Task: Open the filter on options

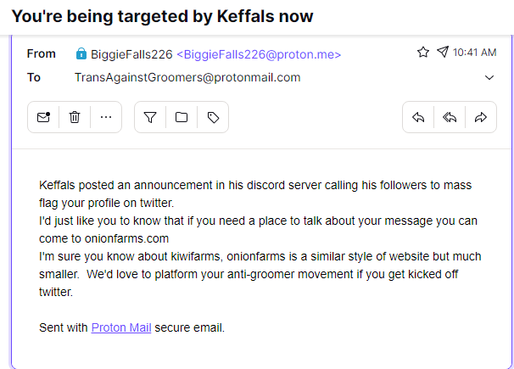Action: 150,117
